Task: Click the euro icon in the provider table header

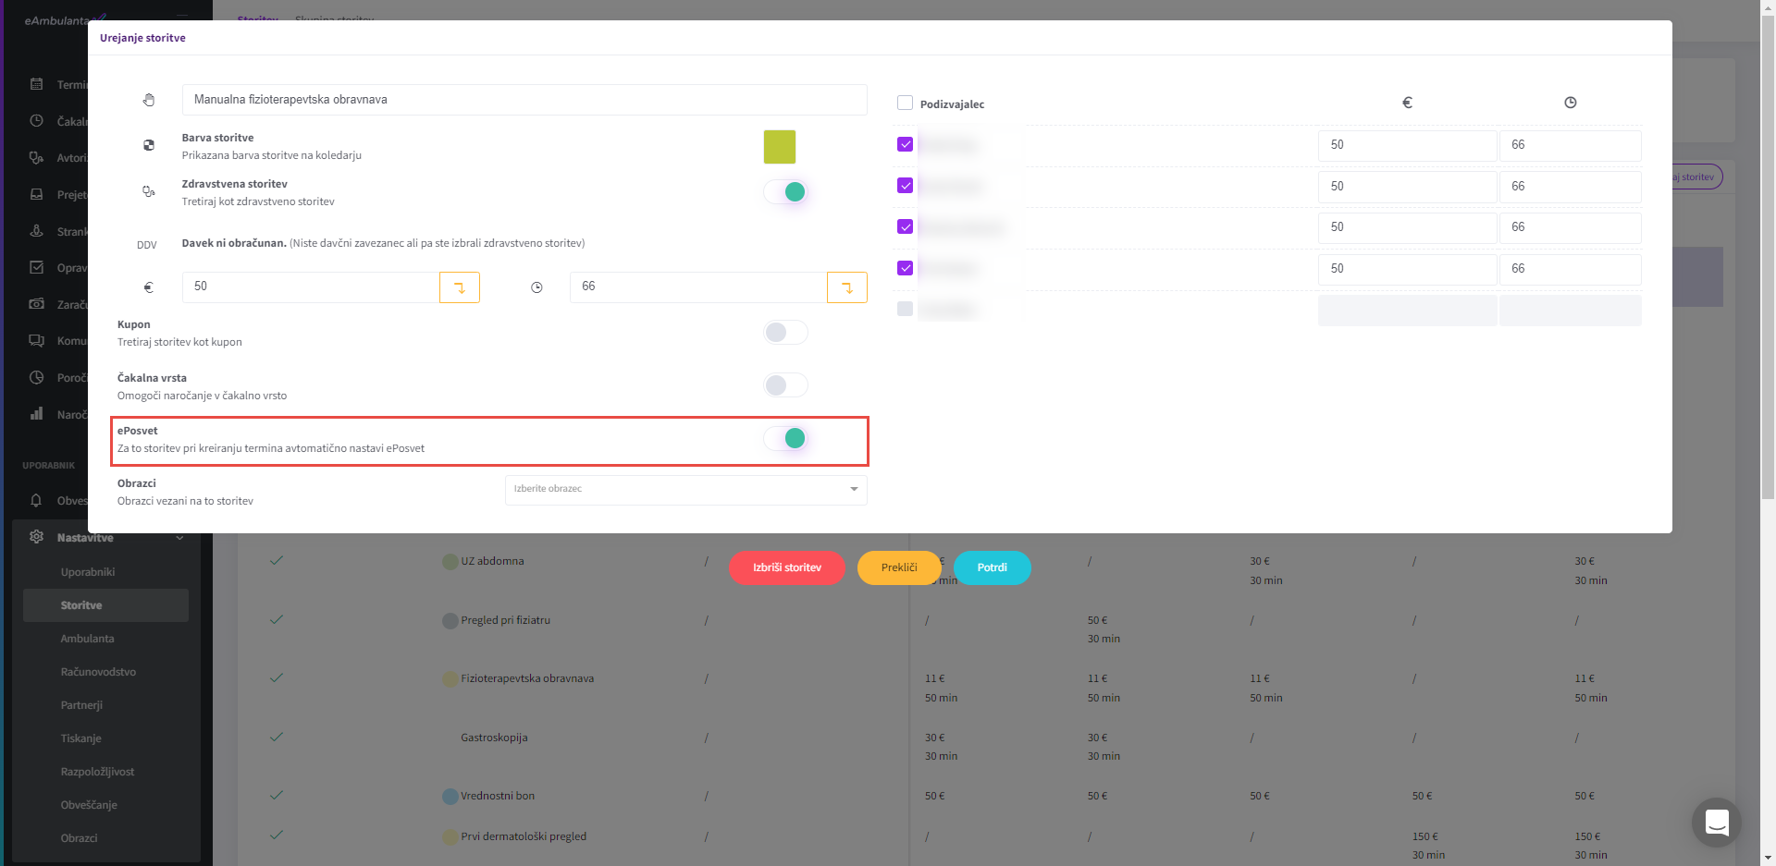Action: pyautogui.click(x=1407, y=103)
